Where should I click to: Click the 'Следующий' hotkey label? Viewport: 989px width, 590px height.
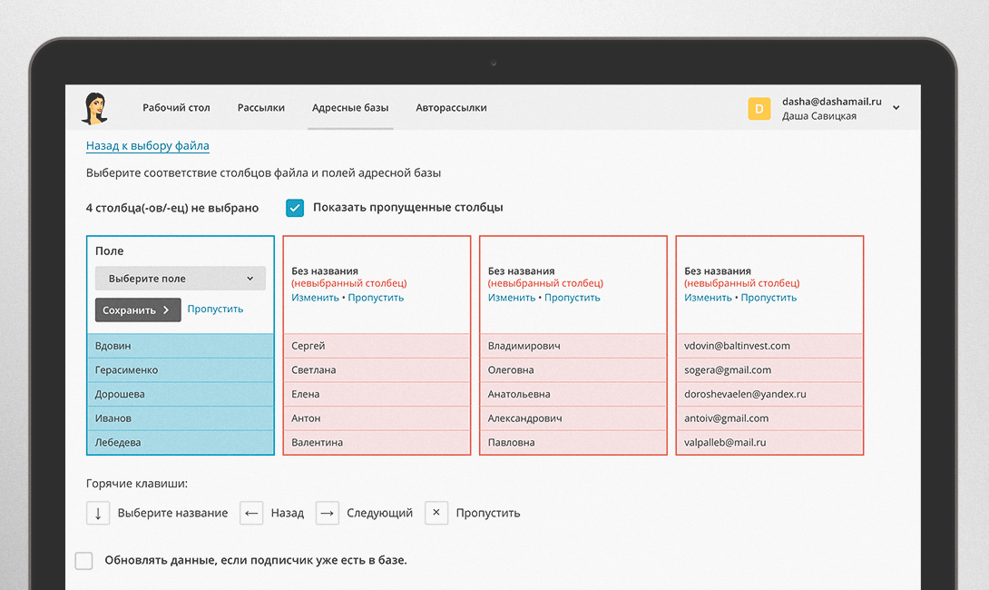[x=379, y=513]
